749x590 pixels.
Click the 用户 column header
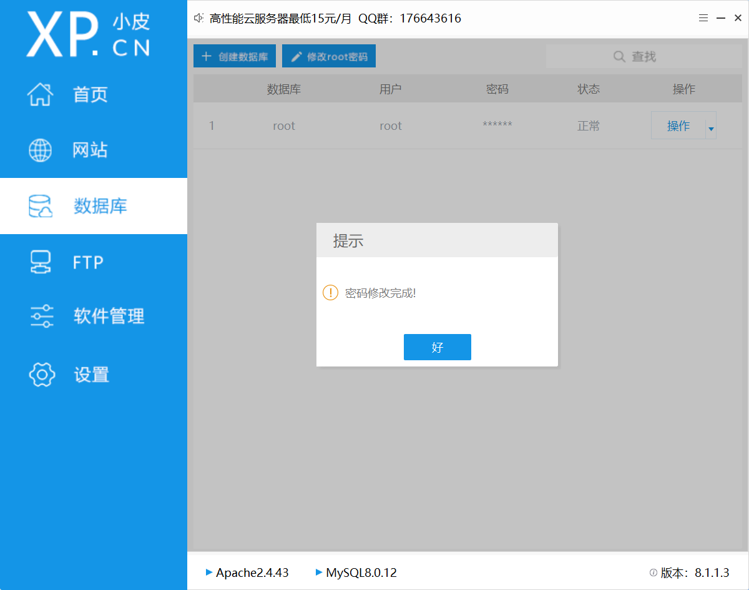point(391,89)
